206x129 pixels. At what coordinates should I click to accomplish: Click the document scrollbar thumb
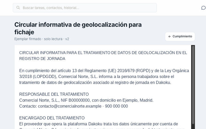(193, 85)
